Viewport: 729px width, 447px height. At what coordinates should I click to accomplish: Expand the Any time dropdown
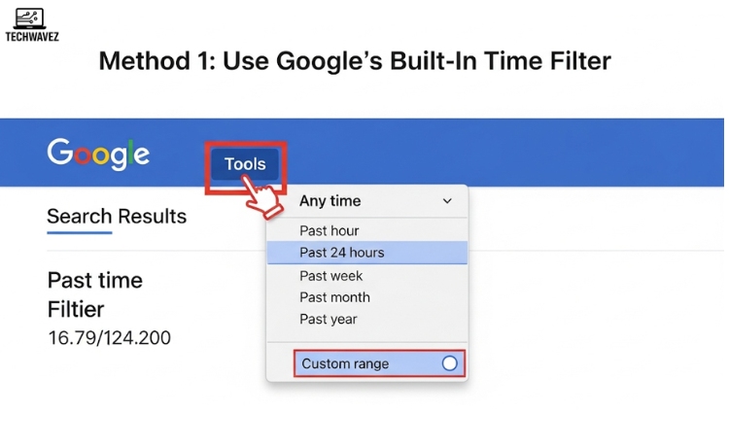330,201
